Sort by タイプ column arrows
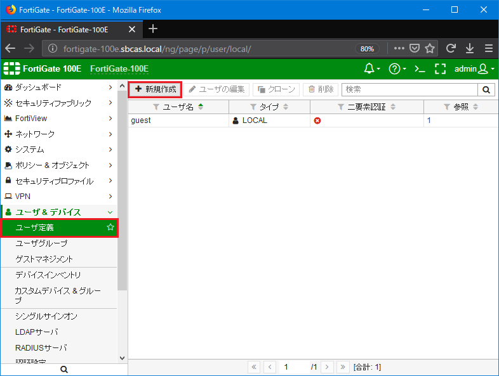The width and height of the screenshot is (499, 376). 286,107
